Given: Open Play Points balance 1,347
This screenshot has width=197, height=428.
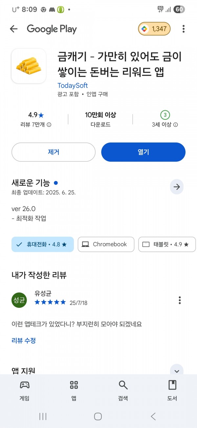Looking at the screenshot, I should [x=155, y=29].
